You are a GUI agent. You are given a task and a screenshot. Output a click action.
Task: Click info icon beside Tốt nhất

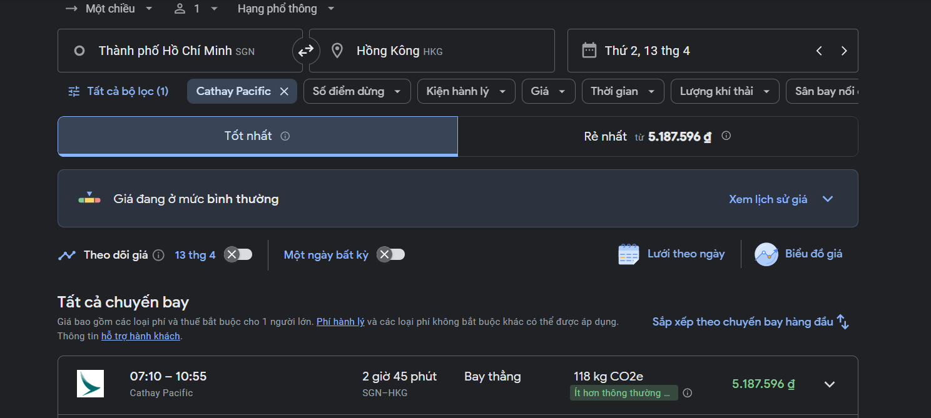[285, 136]
